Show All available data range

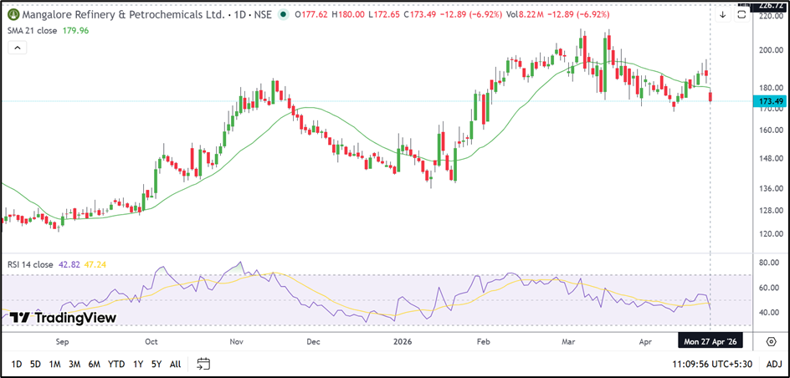175,364
